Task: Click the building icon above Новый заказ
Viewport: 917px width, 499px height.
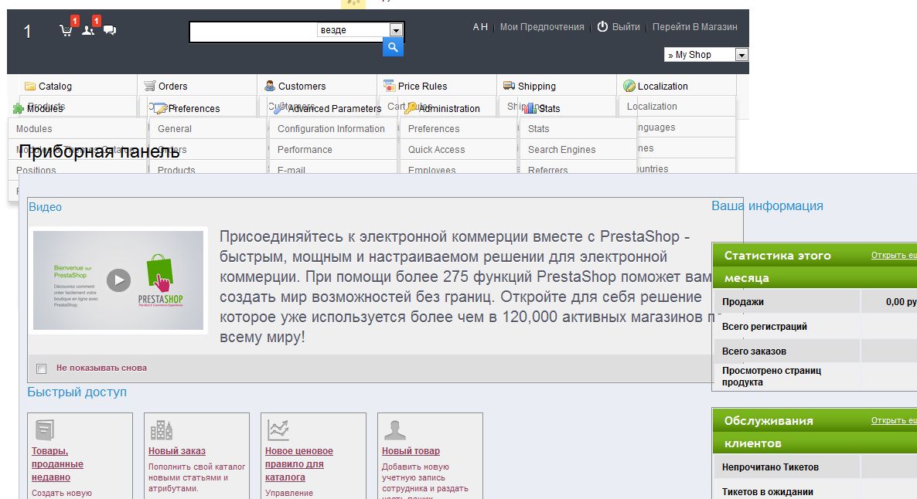Action: point(162,430)
